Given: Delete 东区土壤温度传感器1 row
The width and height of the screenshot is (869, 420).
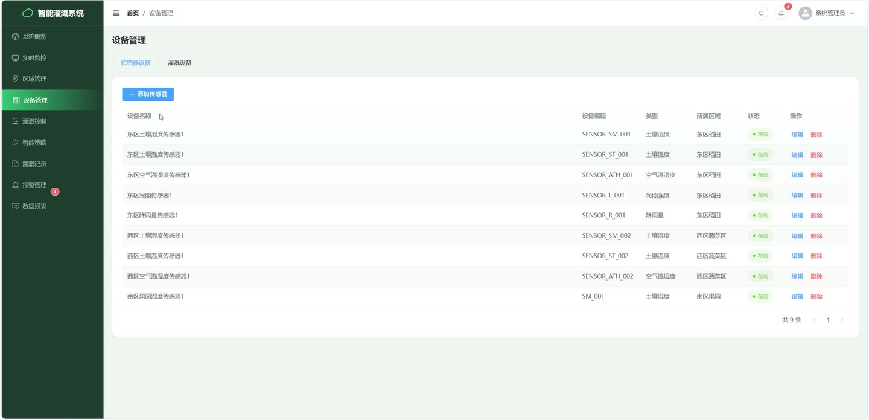Looking at the screenshot, I should (x=816, y=155).
